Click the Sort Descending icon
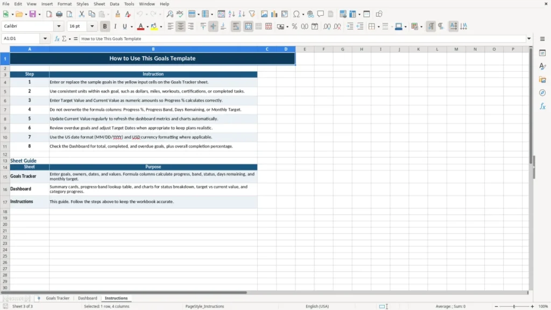 click(242, 14)
